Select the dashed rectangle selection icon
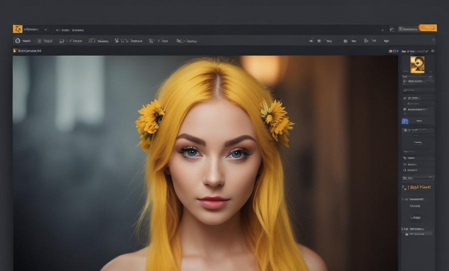449x271 pixels. 92,41
